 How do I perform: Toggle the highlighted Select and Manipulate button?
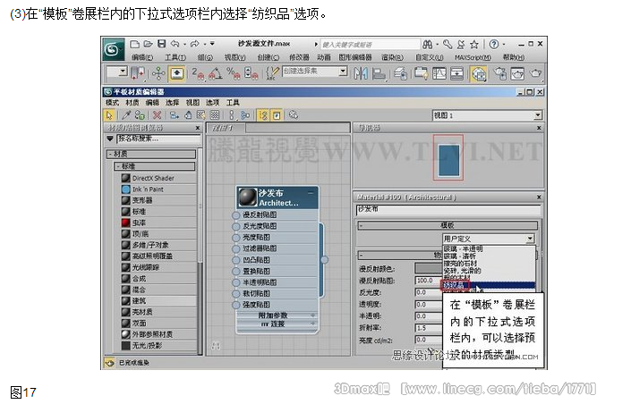tap(176, 73)
